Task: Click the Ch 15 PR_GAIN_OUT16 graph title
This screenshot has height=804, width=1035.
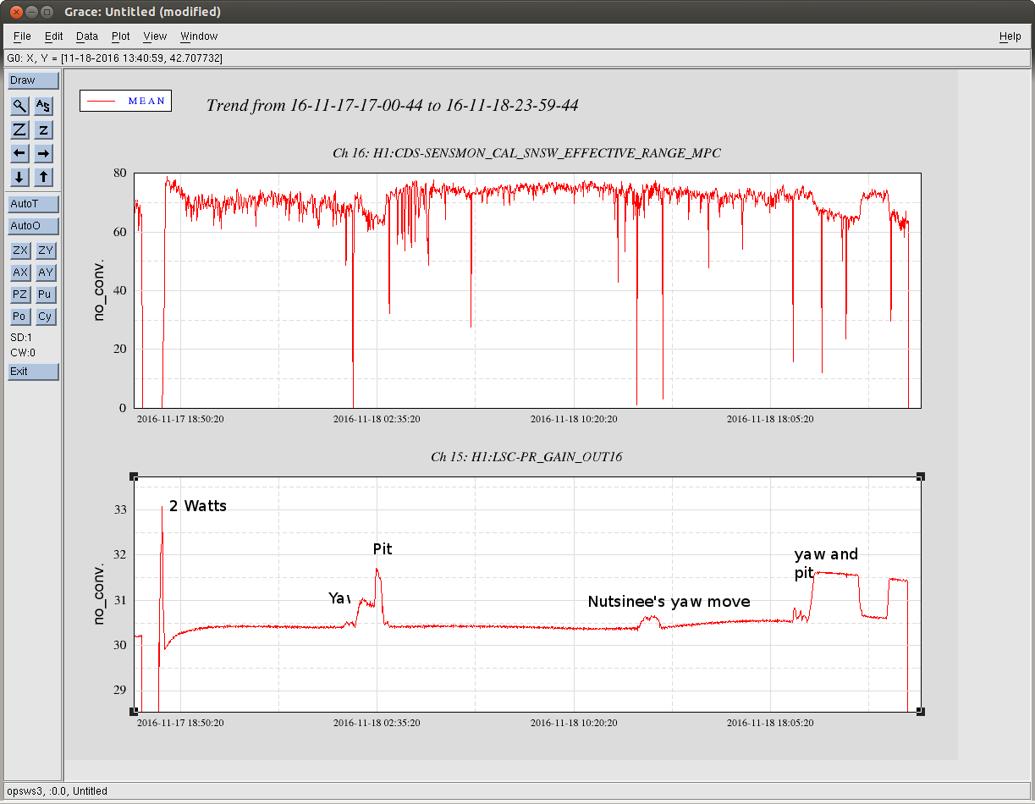Action: click(526, 457)
